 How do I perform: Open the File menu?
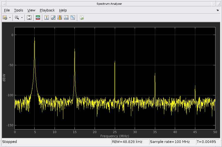pos(7,10)
